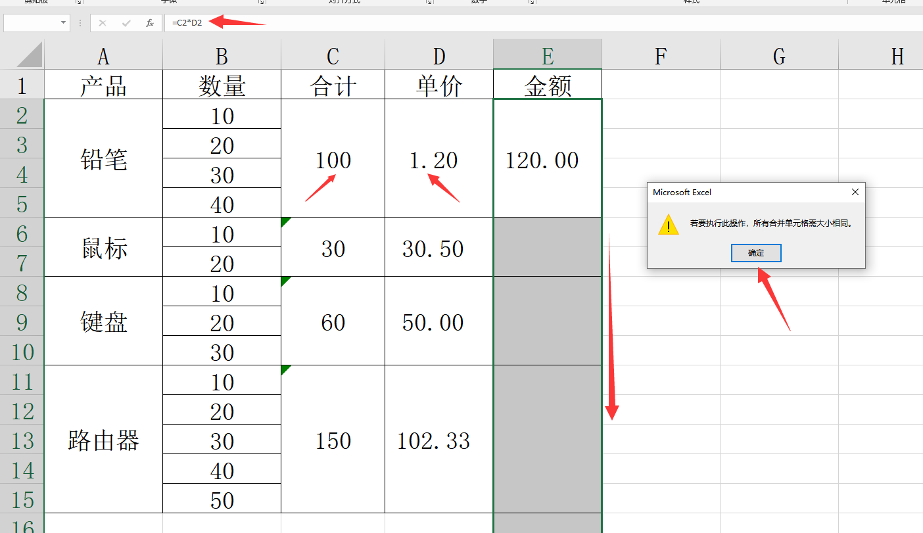Click the Microsoft Excel dialog title
The width and height of the screenshot is (923, 533).
tap(682, 193)
